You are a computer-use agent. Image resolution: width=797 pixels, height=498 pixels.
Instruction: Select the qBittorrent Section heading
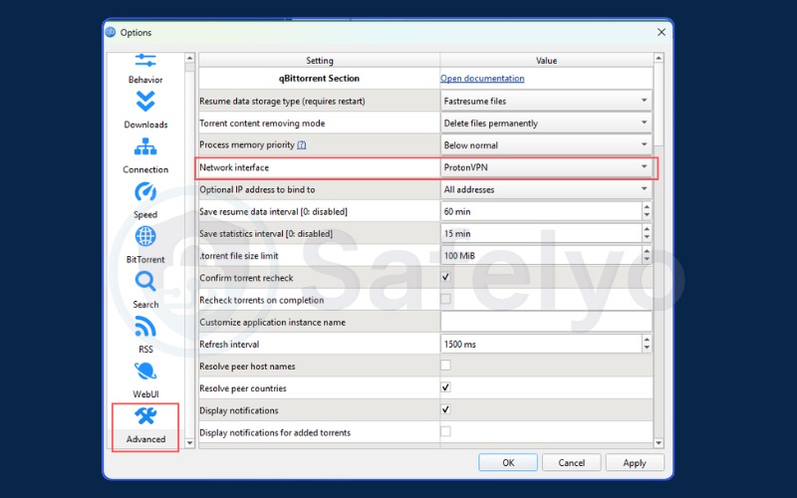319,79
